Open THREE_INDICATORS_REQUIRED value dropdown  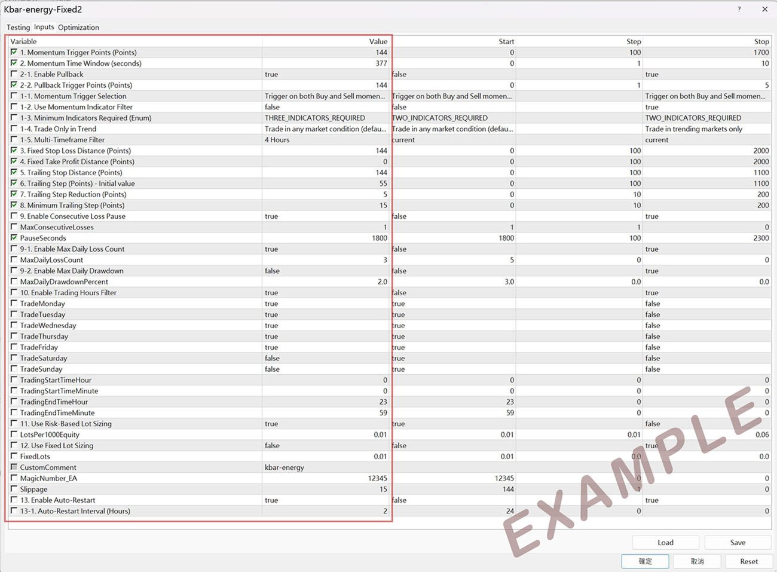326,118
